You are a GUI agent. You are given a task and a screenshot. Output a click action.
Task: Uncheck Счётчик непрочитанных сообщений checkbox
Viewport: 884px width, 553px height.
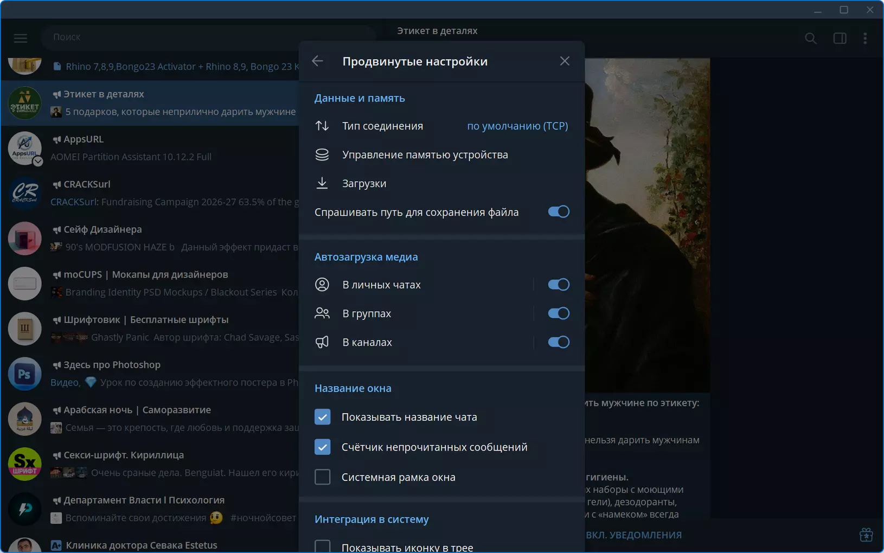pyautogui.click(x=323, y=447)
